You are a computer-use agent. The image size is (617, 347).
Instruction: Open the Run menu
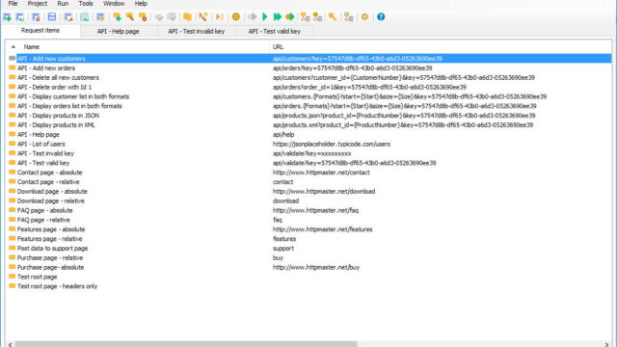(63, 4)
